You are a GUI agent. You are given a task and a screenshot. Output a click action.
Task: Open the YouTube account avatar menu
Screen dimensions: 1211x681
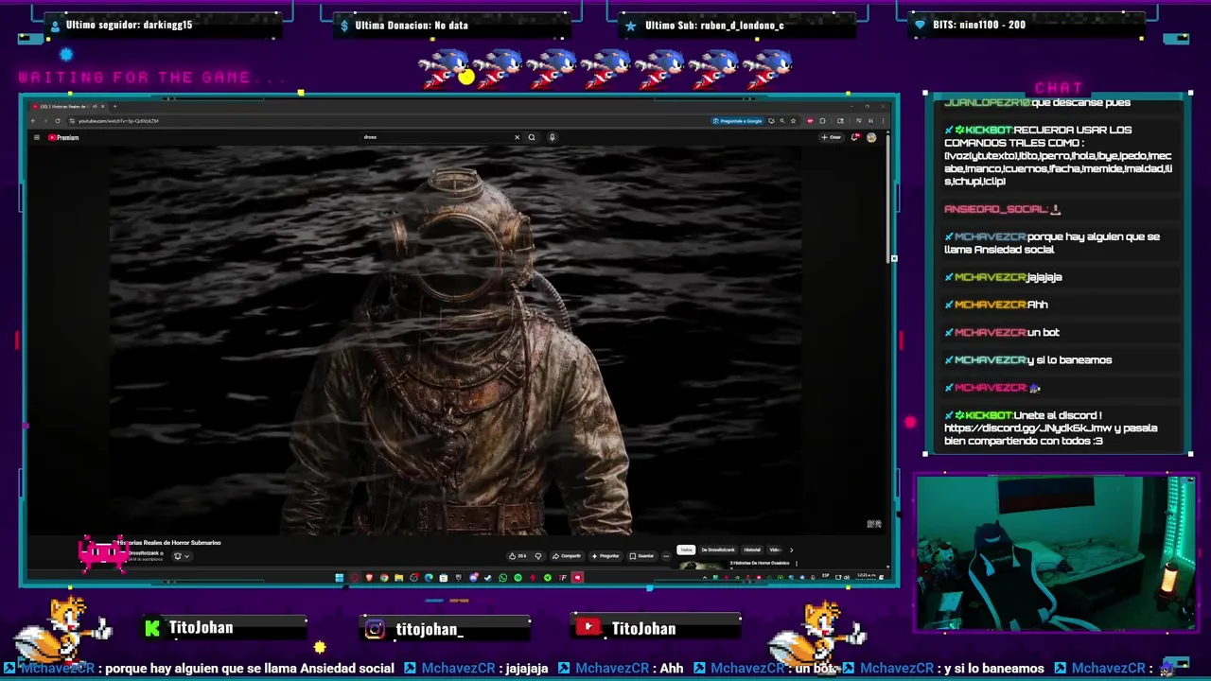(871, 137)
